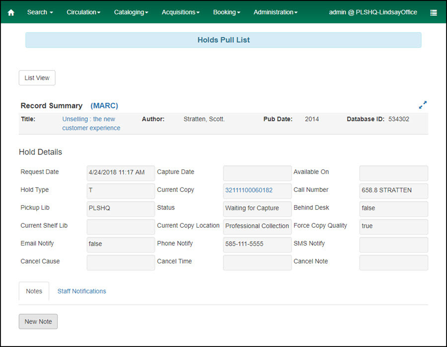Expand the Record Summary arrows icon
The image size is (447, 347).
[x=423, y=105]
